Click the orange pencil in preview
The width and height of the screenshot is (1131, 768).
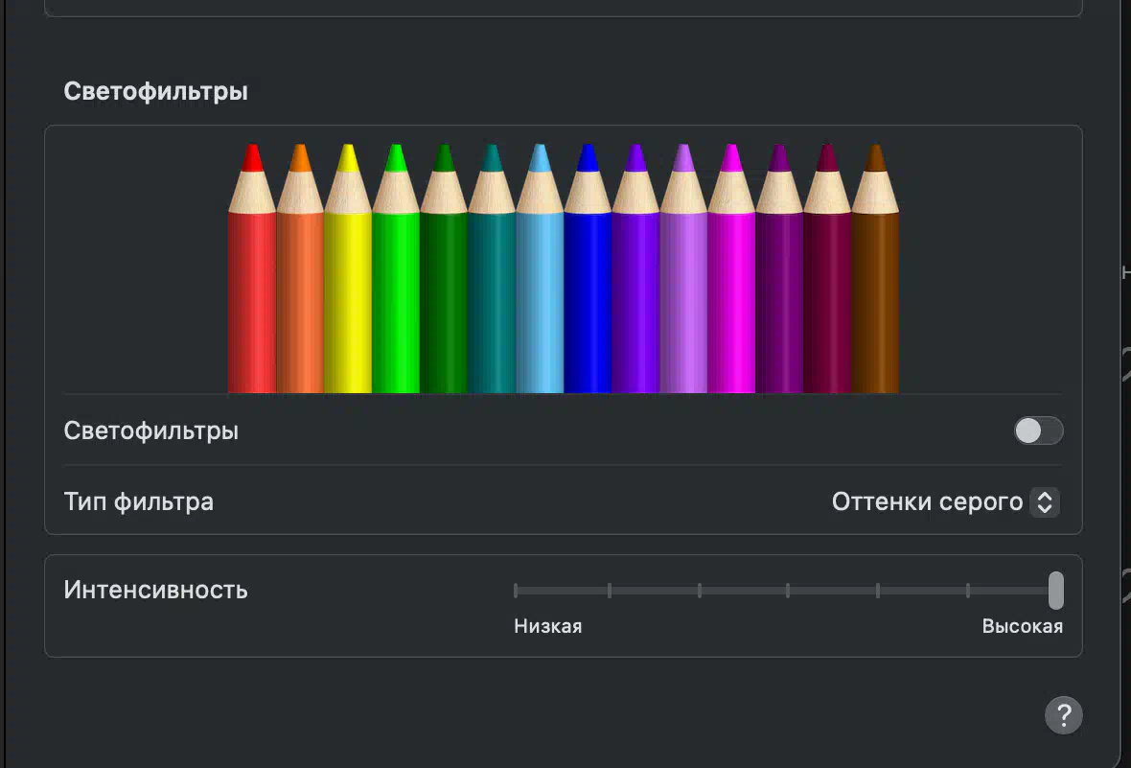click(300, 268)
